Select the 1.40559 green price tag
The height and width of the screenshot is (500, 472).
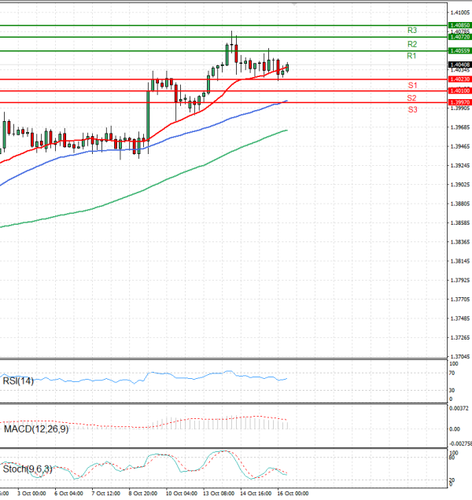[459, 51]
